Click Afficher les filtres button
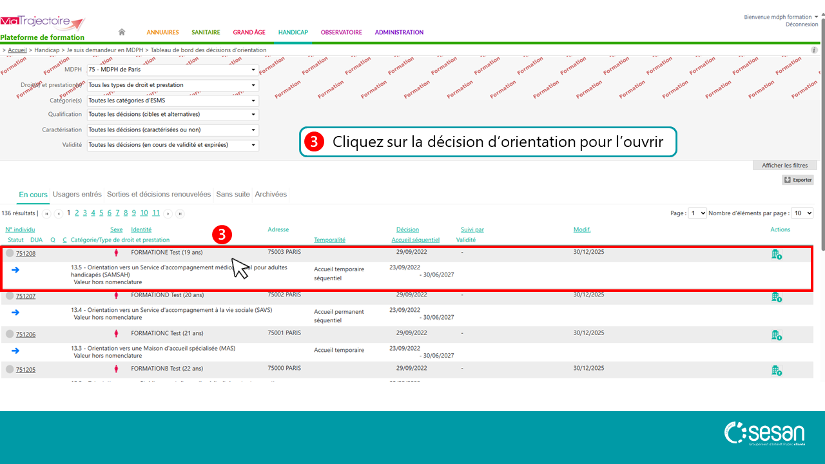Image resolution: width=825 pixels, height=464 pixels. 784,166
